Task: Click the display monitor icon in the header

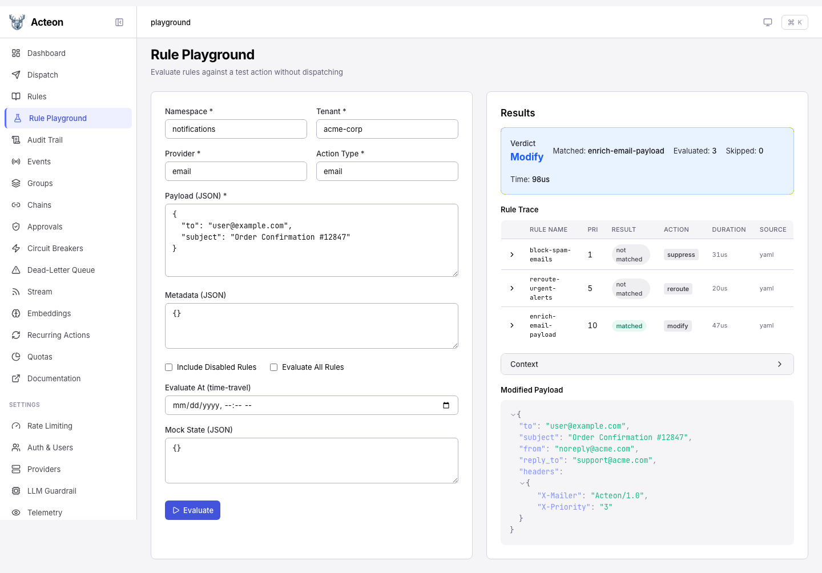Action: click(x=768, y=22)
